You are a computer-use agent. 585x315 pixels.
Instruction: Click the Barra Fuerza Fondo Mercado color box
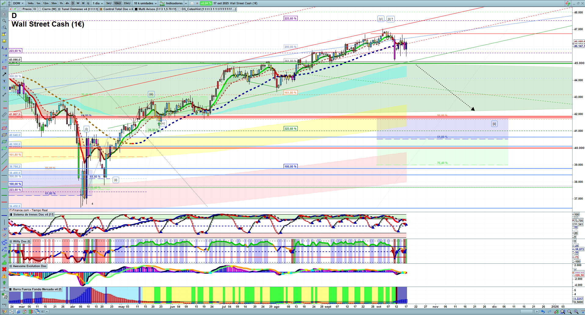pos(11,289)
